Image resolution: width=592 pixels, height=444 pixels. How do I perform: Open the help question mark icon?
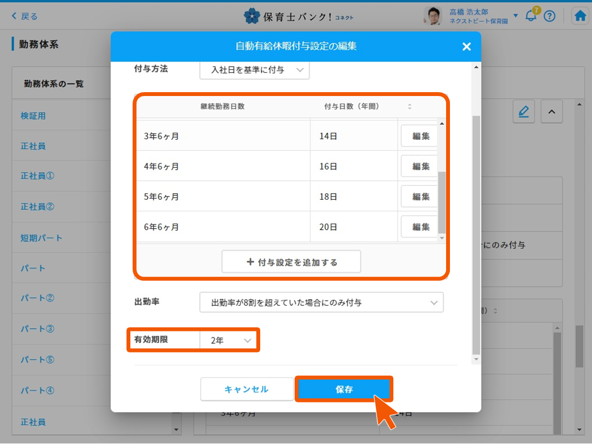point(550,16)
